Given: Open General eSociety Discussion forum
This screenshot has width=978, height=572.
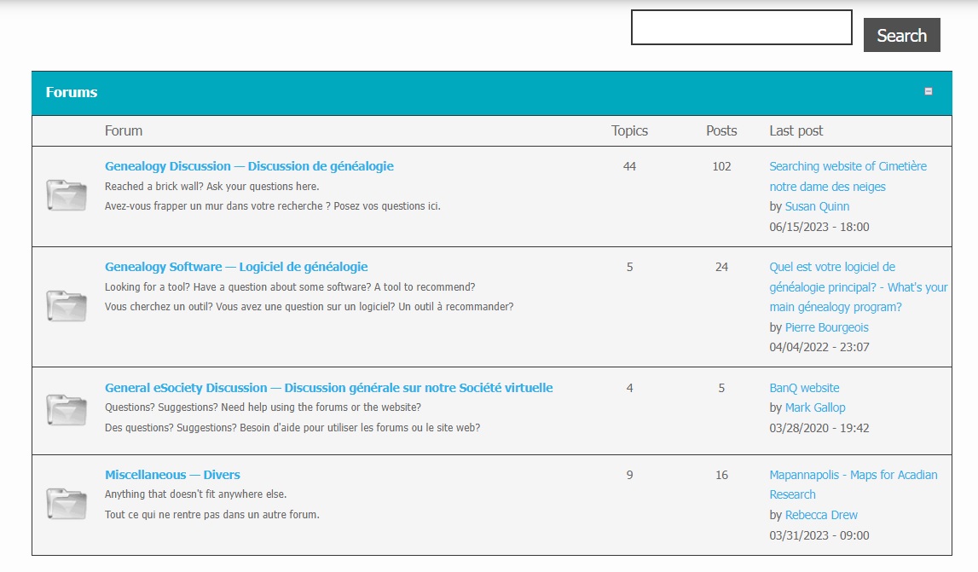Looking at the screenshot, I should click(328, 388).
